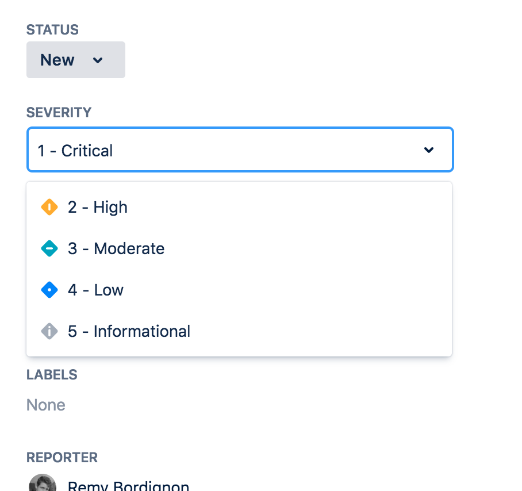This screenshot has height=491, width=522.
Task: Click the REPORTER field heading
Action: 62,457
